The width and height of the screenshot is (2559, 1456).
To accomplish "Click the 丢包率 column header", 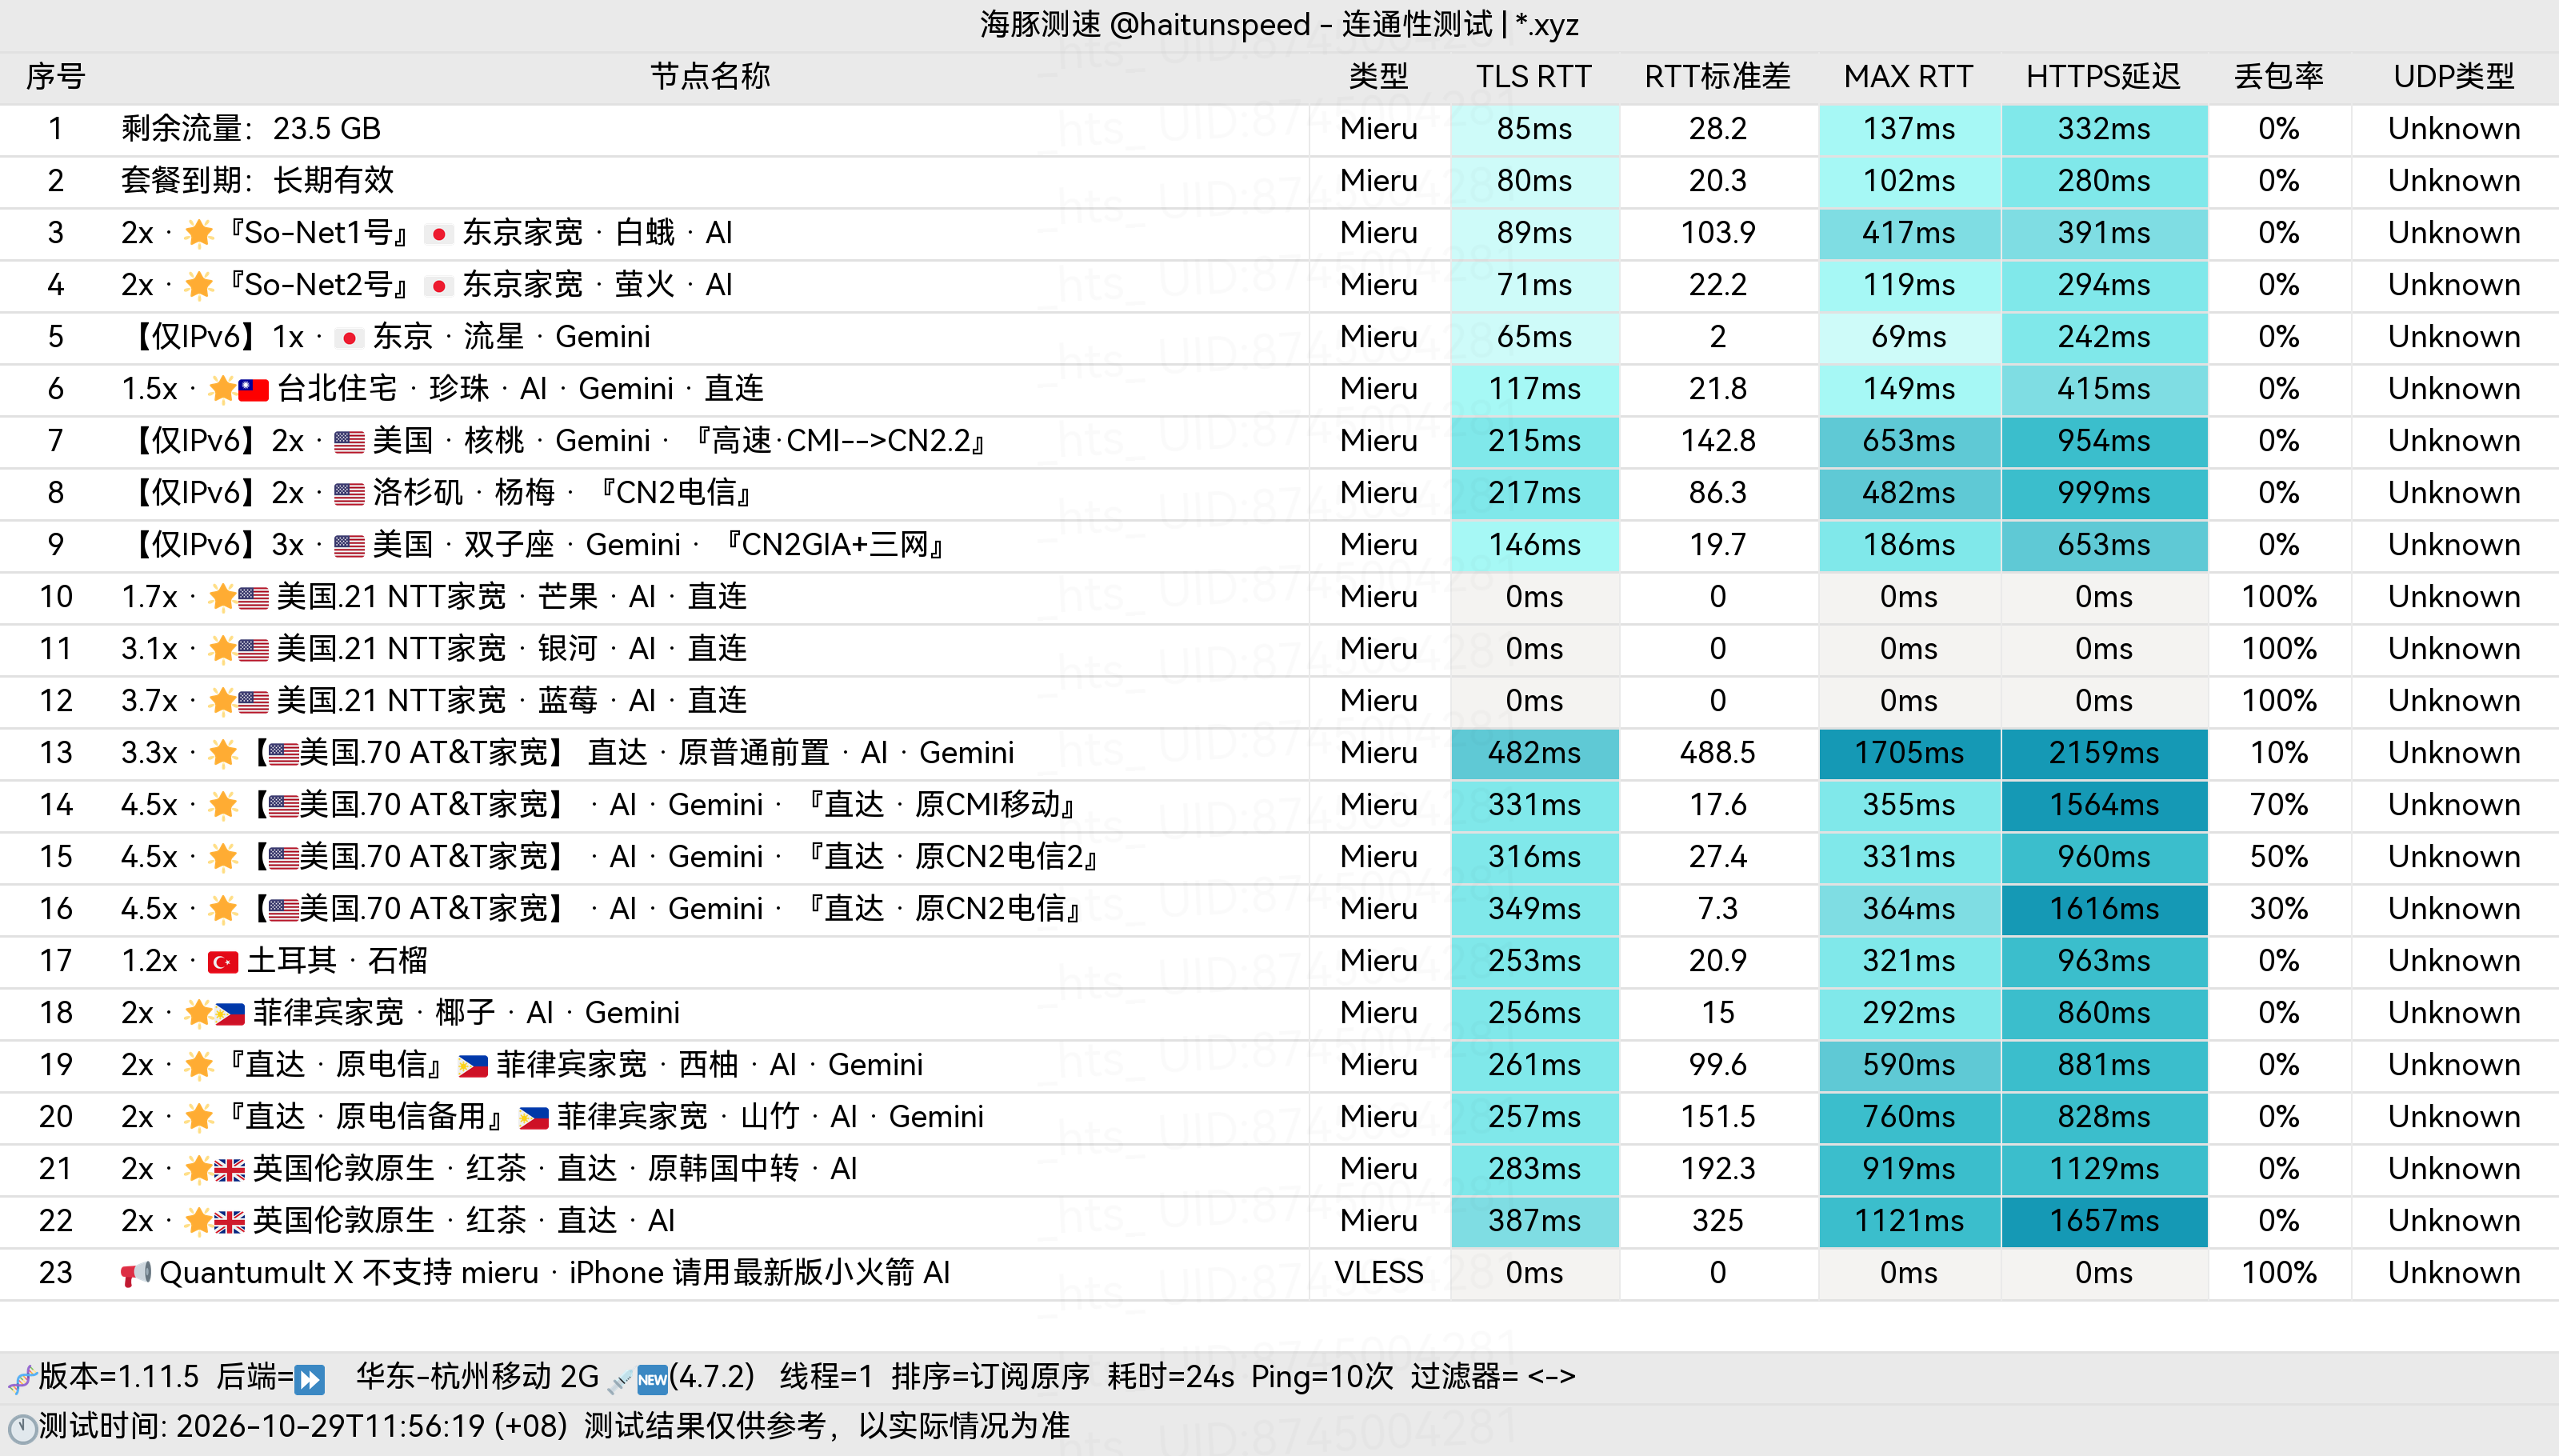I will tap(2279, 77).
